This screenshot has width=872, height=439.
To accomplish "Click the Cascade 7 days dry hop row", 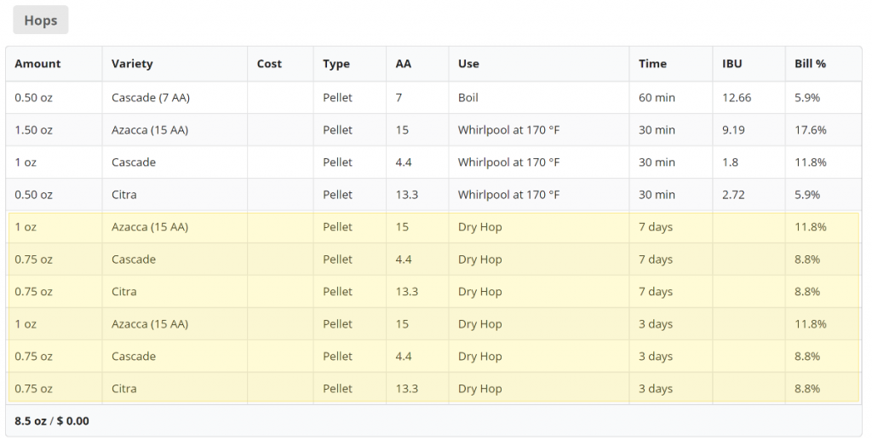I will (x=433, y=259).
